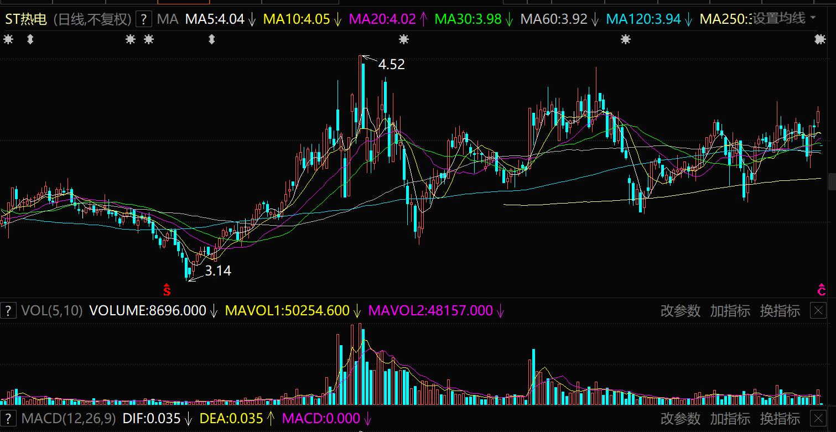This screenshot has height=432, width=836.
Task: Open the MACD indicator help question mark
Action: point(8,418)
